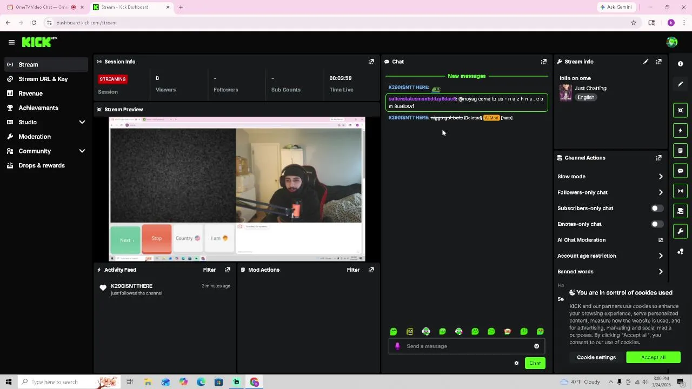Click the Kick logo

pos(39,42)
